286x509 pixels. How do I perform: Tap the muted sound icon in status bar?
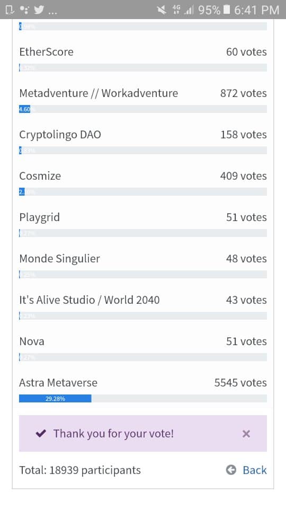pos(162,10)
